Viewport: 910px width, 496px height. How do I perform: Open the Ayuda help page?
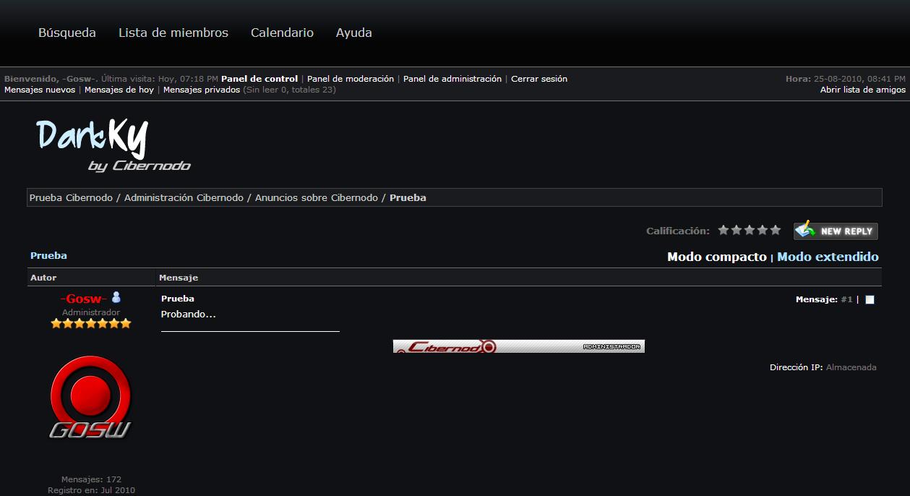pyautogui.click(x=354, y=33)
